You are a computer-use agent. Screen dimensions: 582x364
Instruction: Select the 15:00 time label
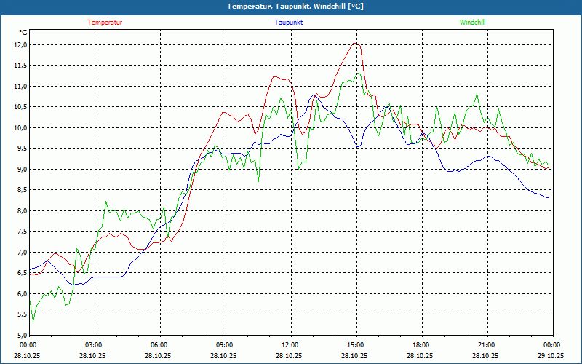pyautogui.click(x=356, y=345)
